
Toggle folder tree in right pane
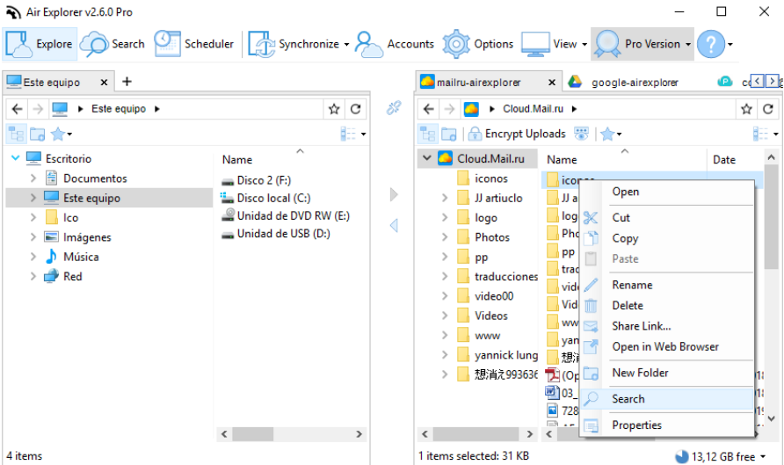[427, 134]
